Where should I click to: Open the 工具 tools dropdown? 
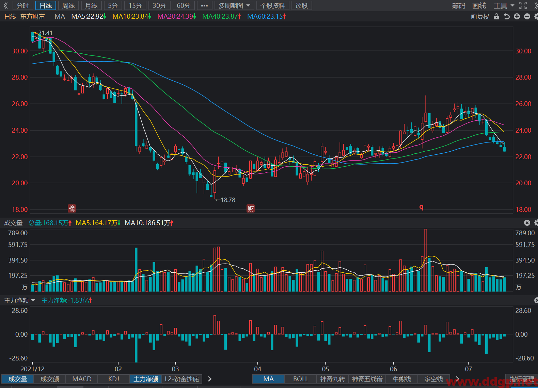[504, 6]
